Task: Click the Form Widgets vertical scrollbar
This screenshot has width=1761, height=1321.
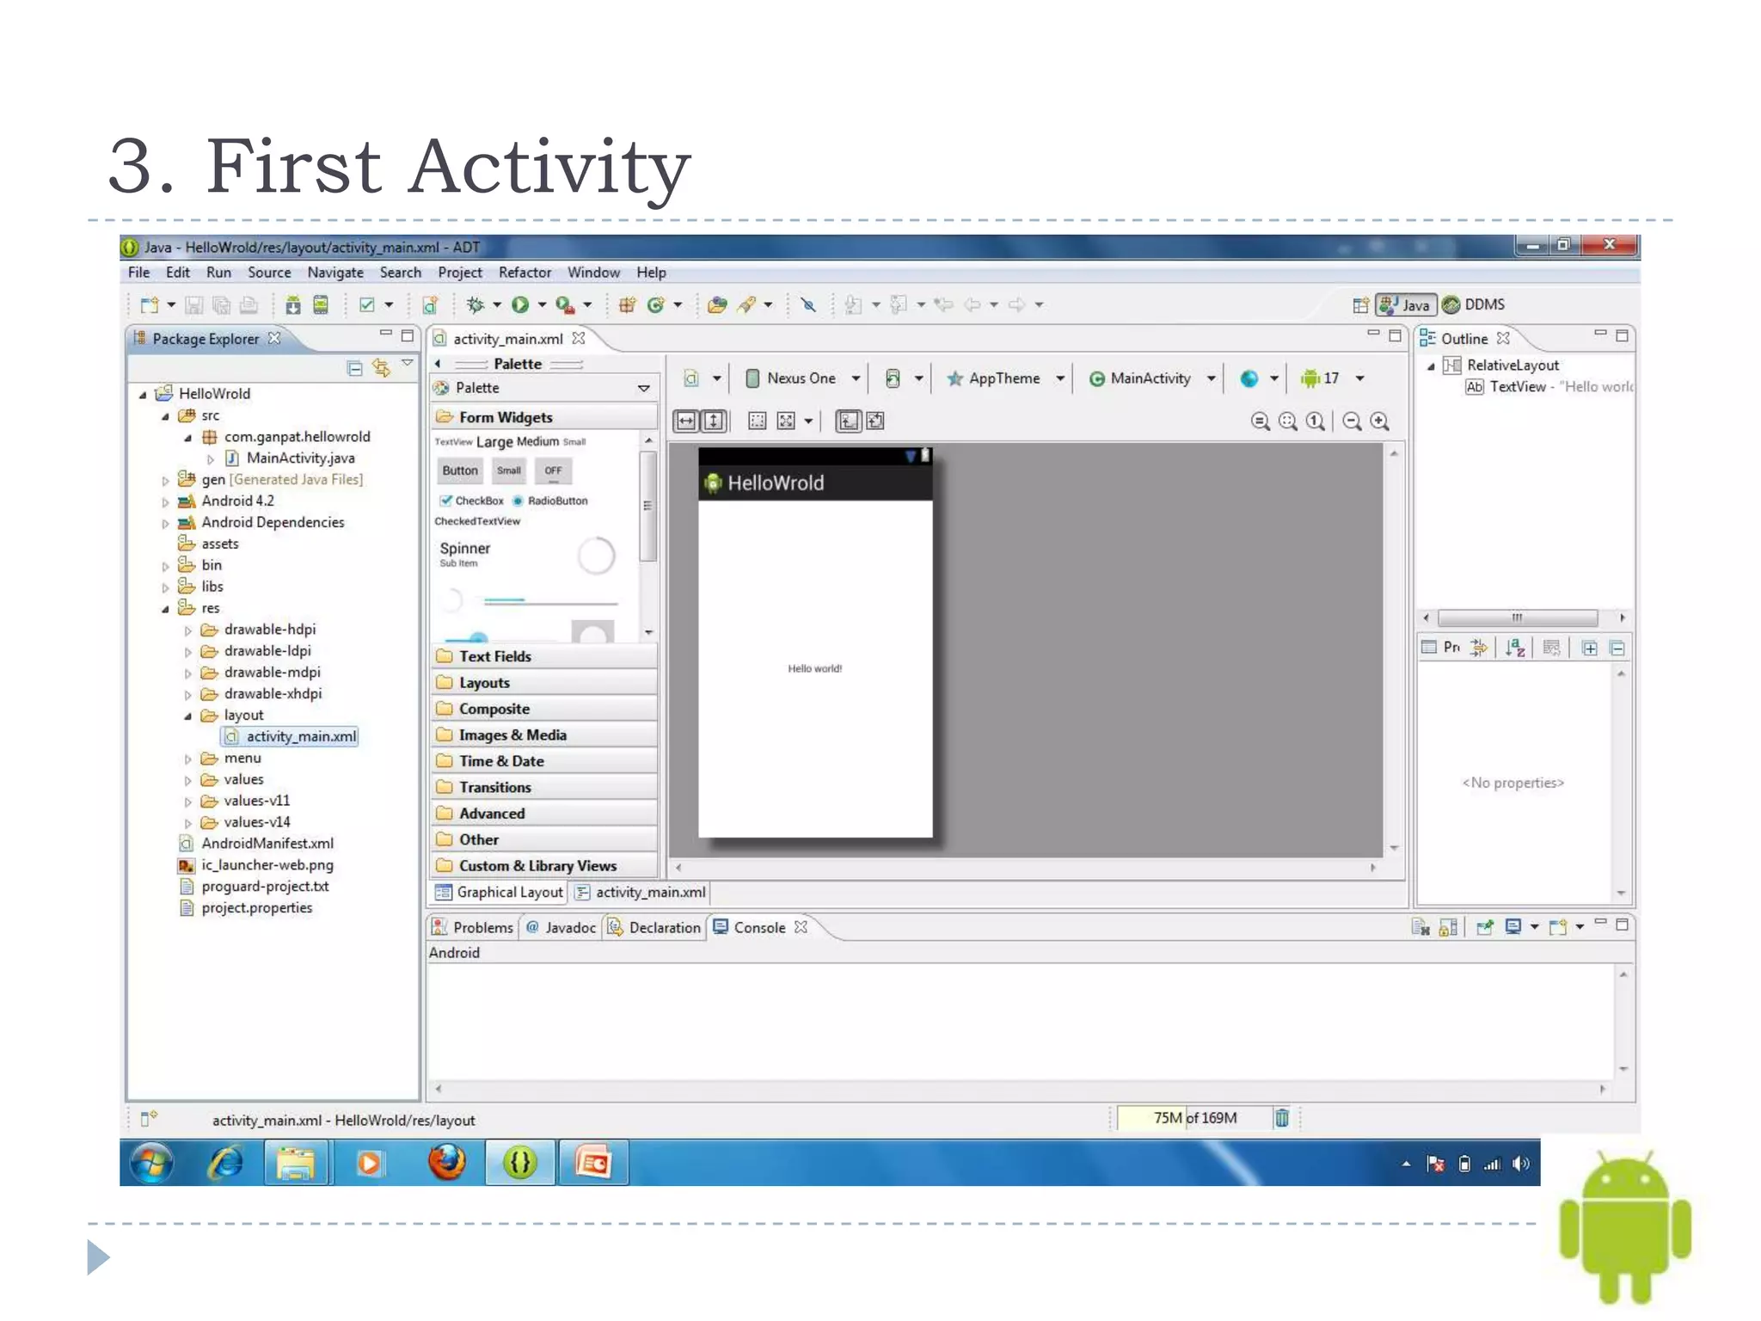Action: coord(649,506)
